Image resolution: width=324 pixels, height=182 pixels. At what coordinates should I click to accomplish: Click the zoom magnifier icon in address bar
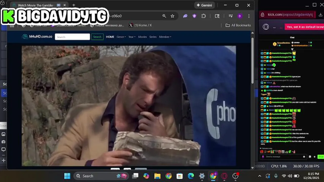164,16
